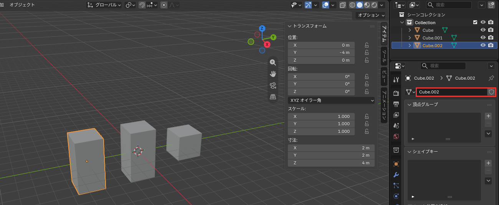499x205 pixels.
Task: Open the オブジェクト menu in viewport header
Action: [22, 5]
